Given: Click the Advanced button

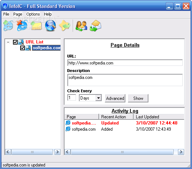Looking at the screenshot, I should pos(115,98).
